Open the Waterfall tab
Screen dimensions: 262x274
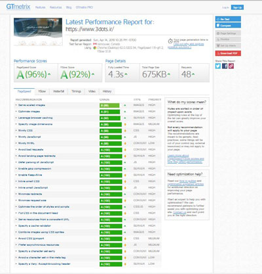pos(58,91)
